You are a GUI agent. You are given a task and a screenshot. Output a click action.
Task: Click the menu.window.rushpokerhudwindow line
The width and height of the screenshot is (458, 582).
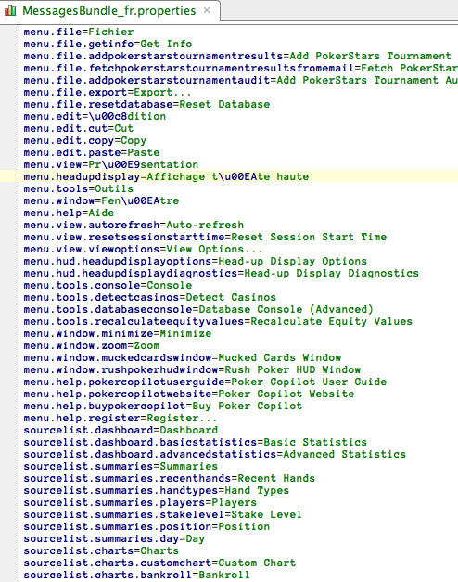click(192, 369)
